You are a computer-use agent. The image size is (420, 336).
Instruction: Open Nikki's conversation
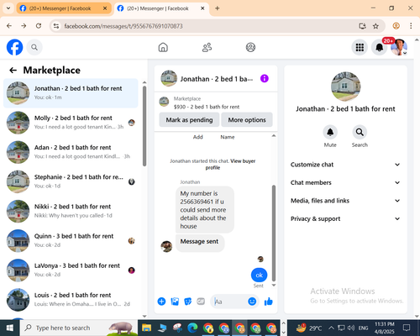[x=71, y=211]
